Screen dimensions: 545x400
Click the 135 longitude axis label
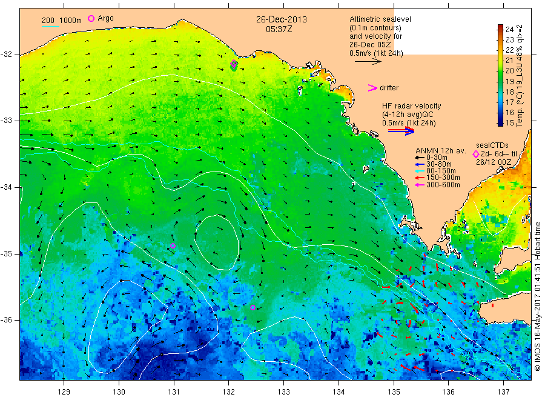394,392
